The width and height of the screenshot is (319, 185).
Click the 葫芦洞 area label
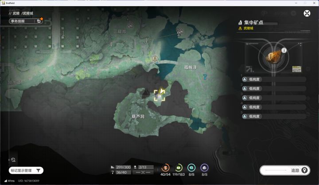click(x=138, y=117)
